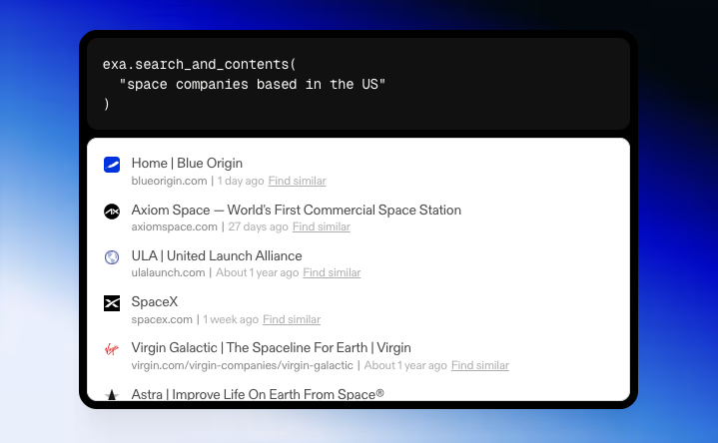
Task: Open Virgin Galactic Spaceline For Earth result
Action: [271, 348]
